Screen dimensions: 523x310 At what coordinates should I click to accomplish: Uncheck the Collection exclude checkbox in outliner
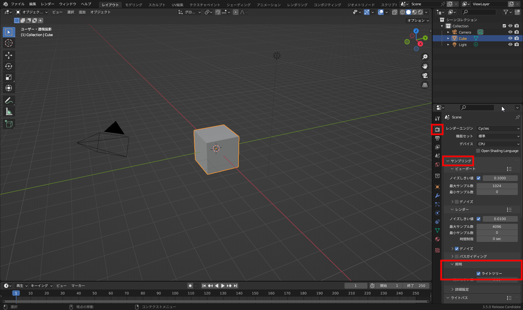(504, 26)
